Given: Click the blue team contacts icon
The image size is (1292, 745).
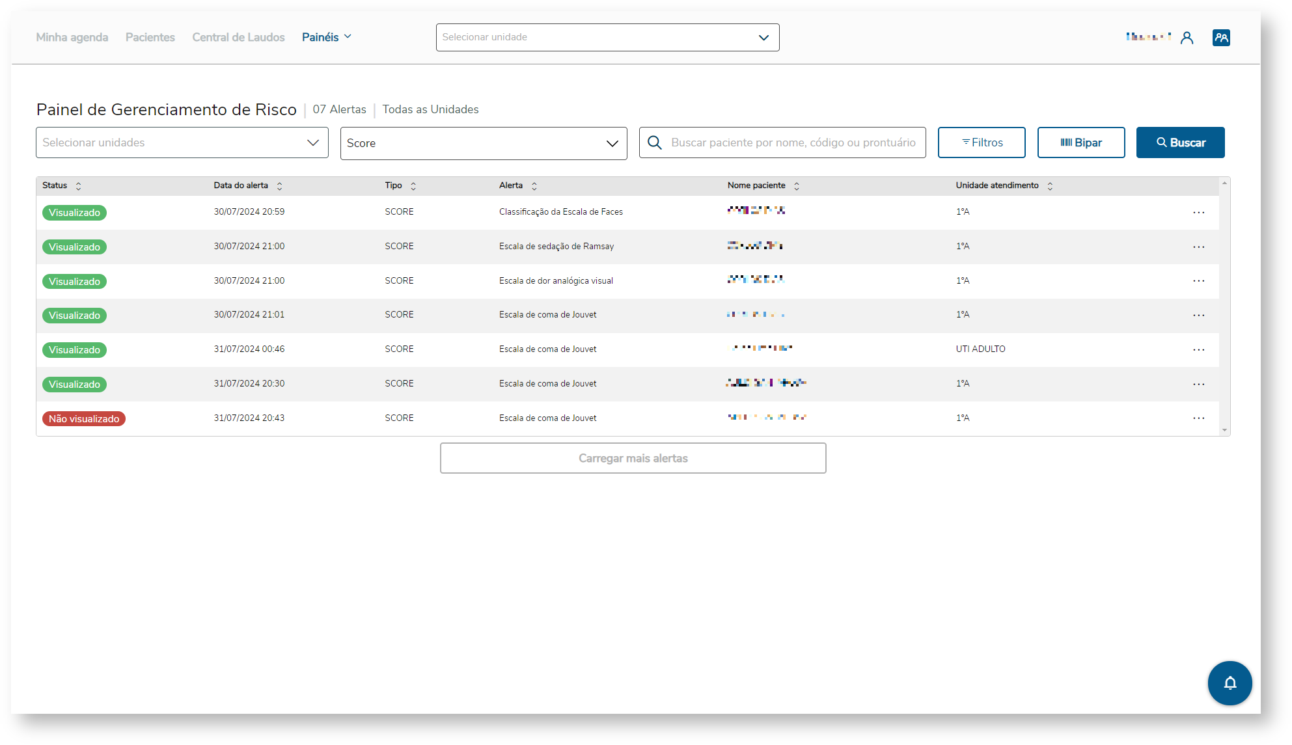Looking at the screenshot, I should tap(1220, 38).
